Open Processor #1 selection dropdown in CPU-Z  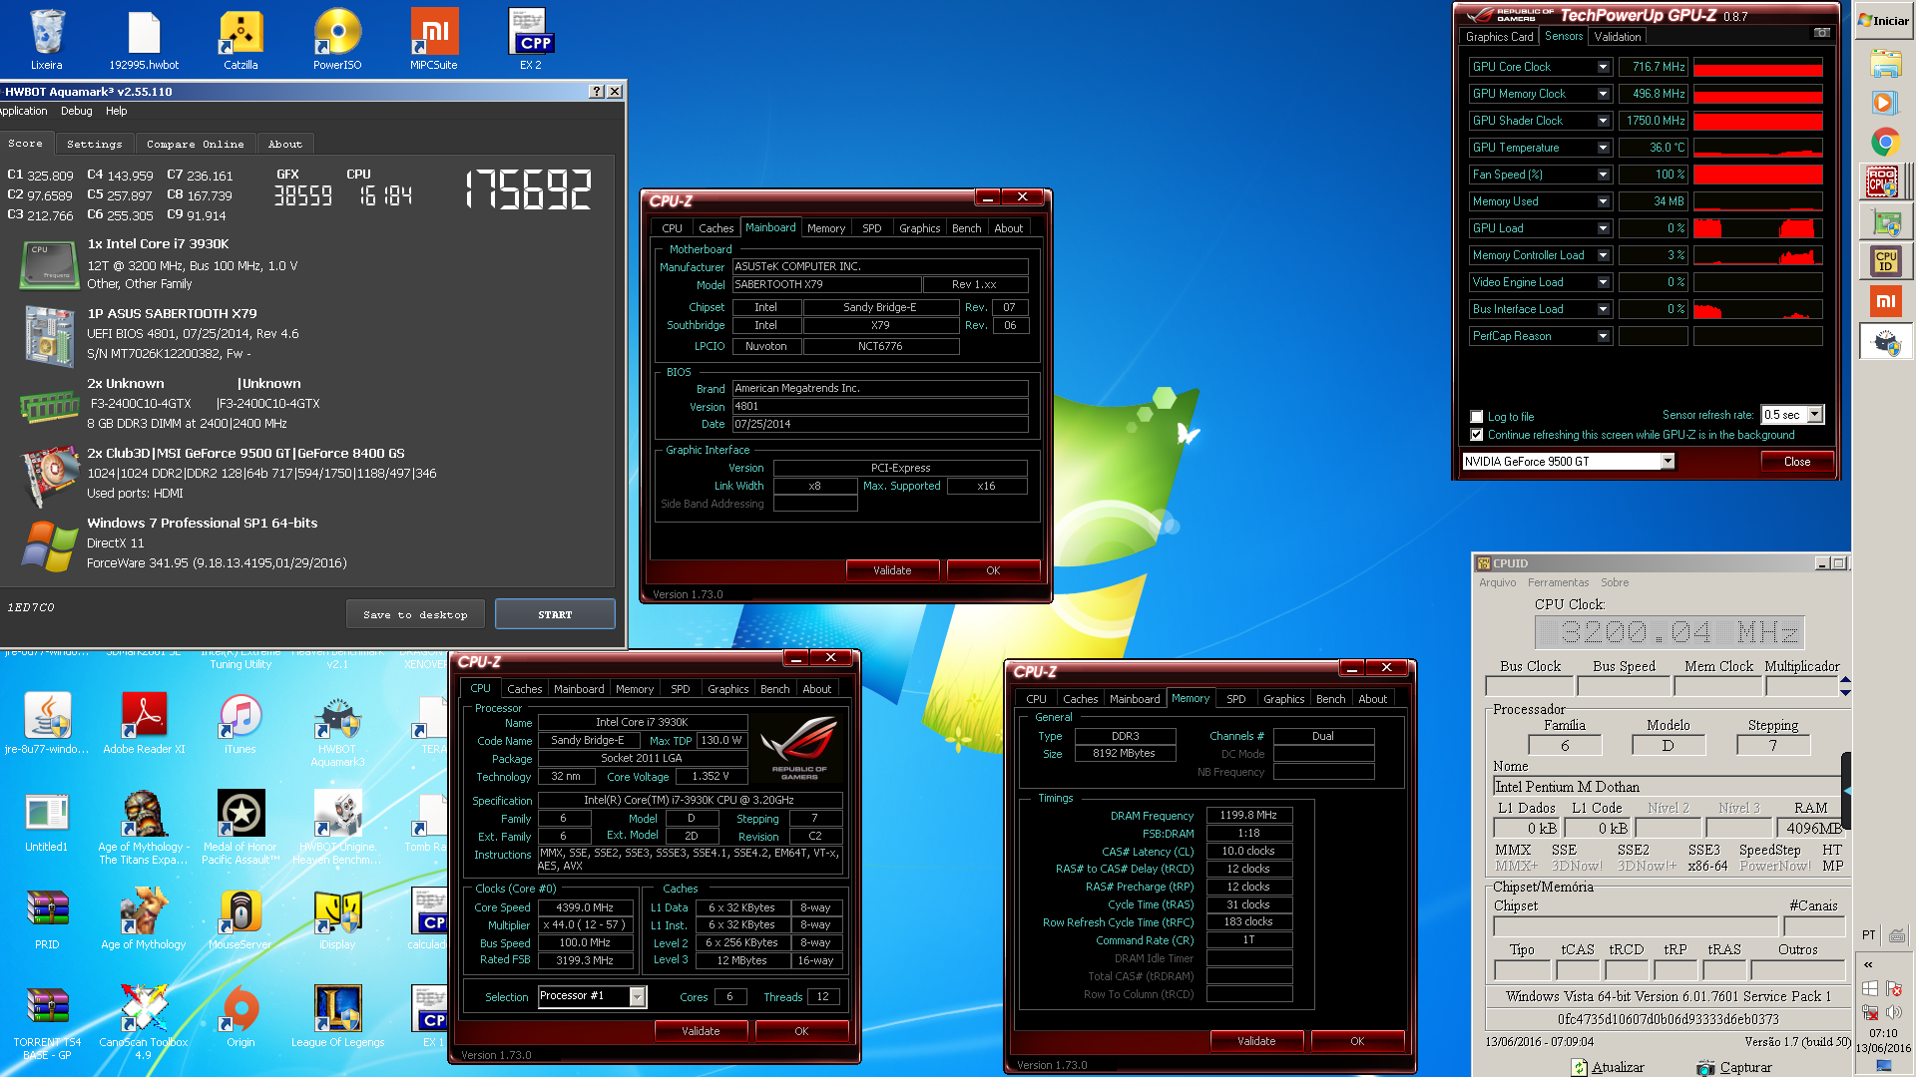(x=592, y=996)
